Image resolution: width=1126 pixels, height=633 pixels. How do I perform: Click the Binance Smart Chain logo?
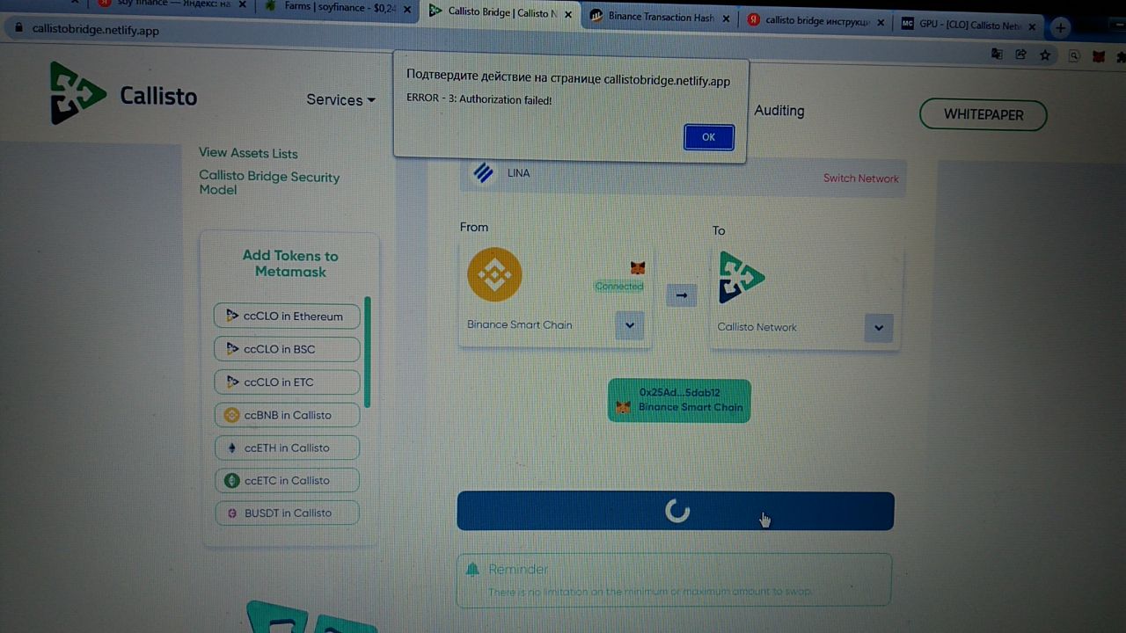[494, 274]
